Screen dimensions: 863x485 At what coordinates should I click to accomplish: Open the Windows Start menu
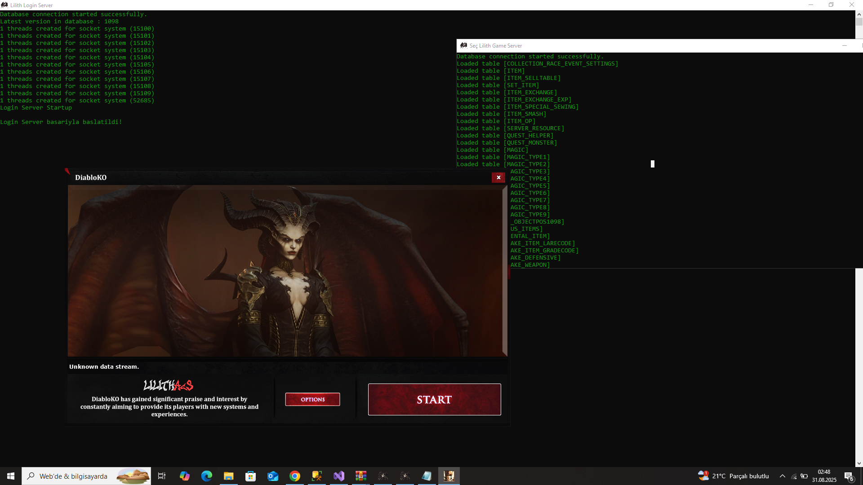pos(11,476)
